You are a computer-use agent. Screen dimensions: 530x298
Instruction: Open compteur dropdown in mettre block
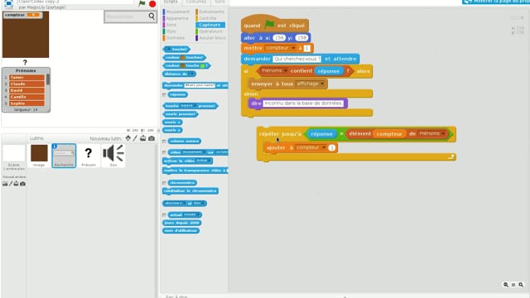[x=293, y=48]
